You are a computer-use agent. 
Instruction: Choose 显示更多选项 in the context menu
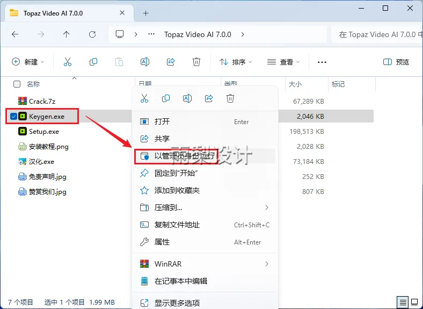click(205, 303)
